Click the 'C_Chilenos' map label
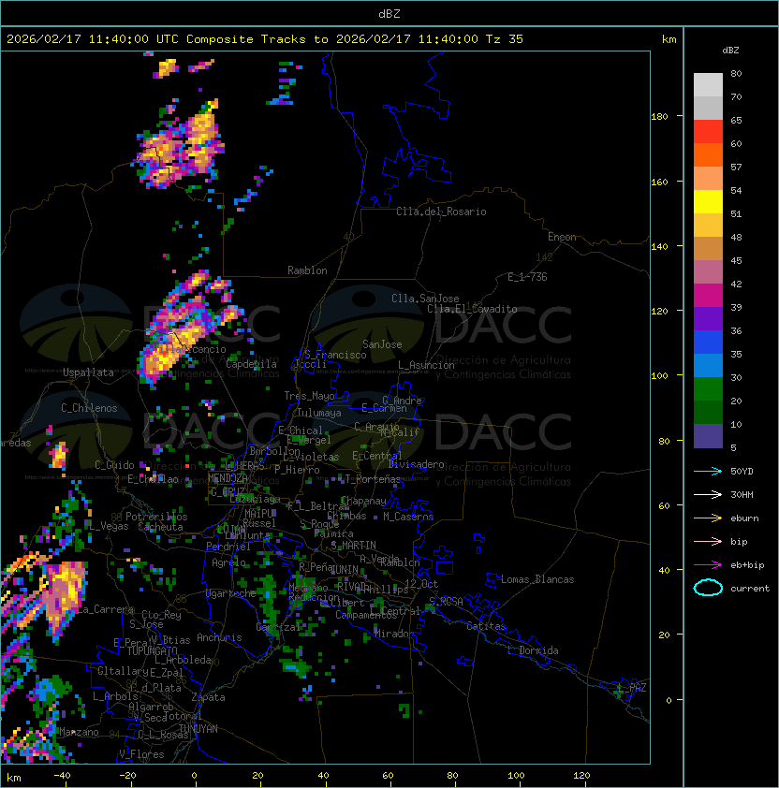The height and width of the screenshot is (788, 779). coord(89,408)
